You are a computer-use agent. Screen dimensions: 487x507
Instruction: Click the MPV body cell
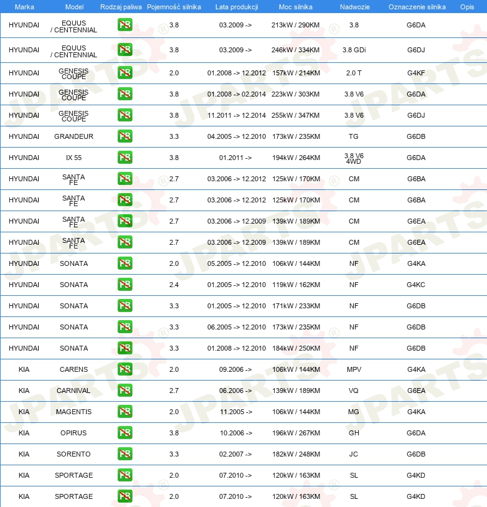(354, 369)
